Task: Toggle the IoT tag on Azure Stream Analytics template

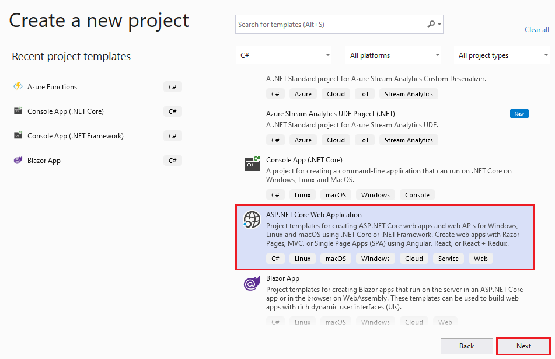Action: click(364, 140)
